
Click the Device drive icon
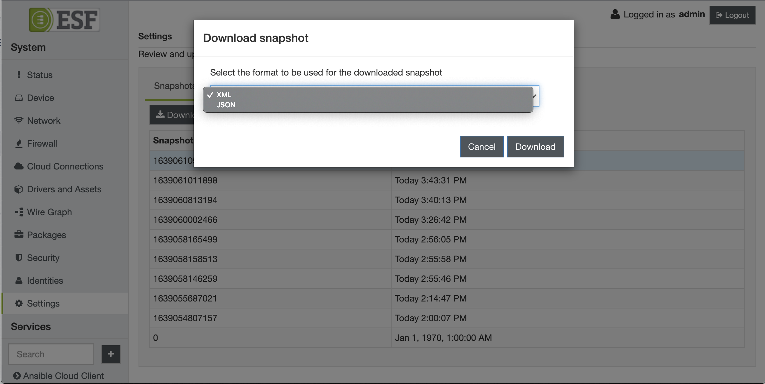(19, 98)
